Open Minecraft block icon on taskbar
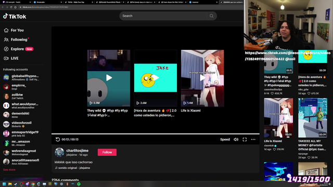333x187 pixels. click(x=50, y=184)
